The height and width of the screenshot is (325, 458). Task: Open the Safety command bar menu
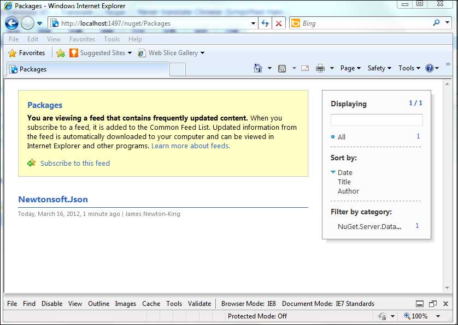tap(379, 68)
